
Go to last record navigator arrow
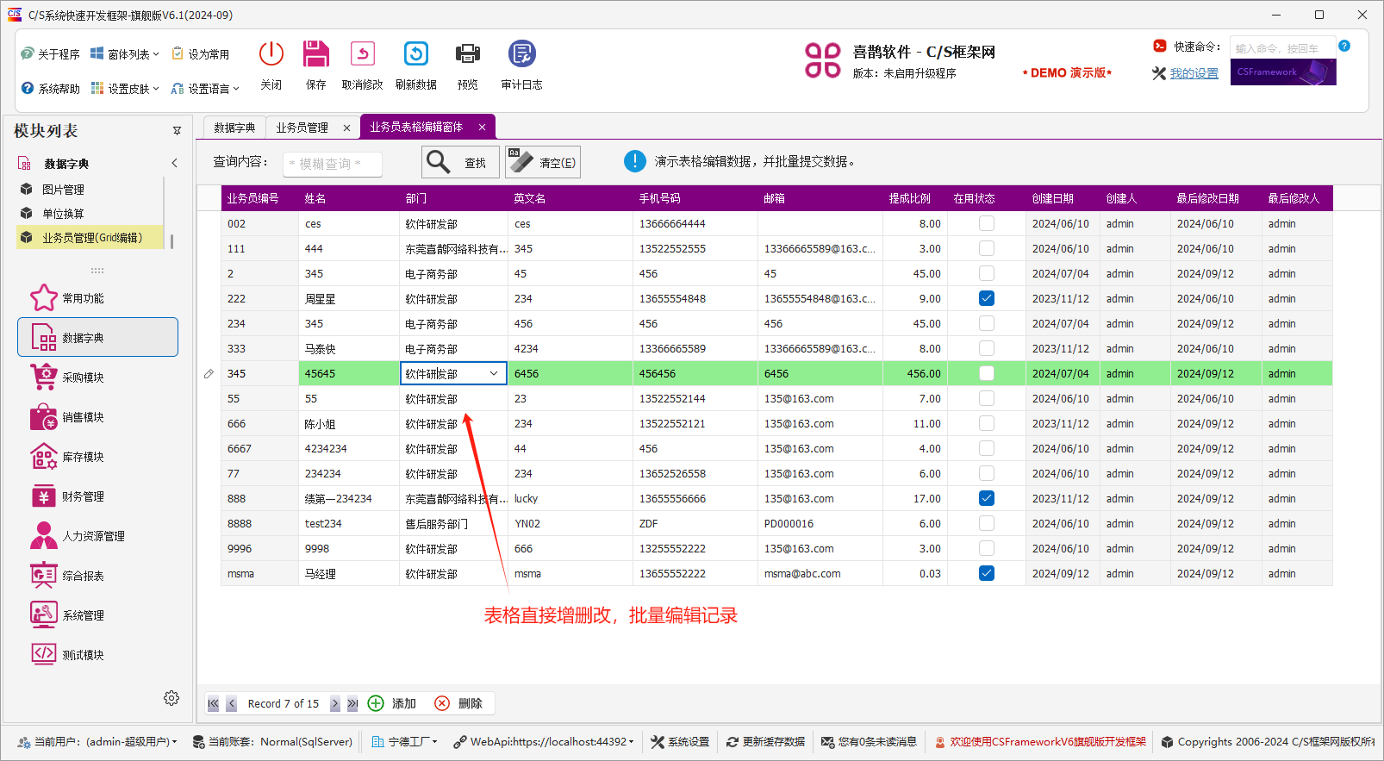point(352,703)
